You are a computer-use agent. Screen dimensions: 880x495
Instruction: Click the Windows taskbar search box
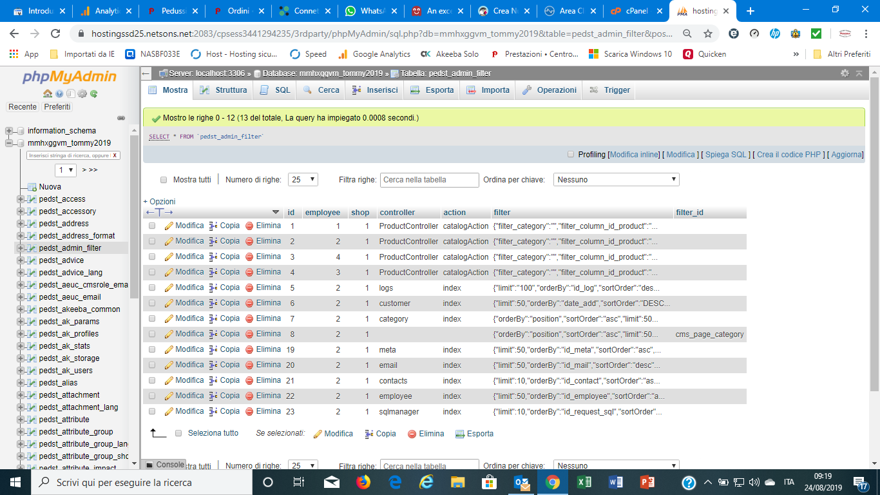pos(141,482)
